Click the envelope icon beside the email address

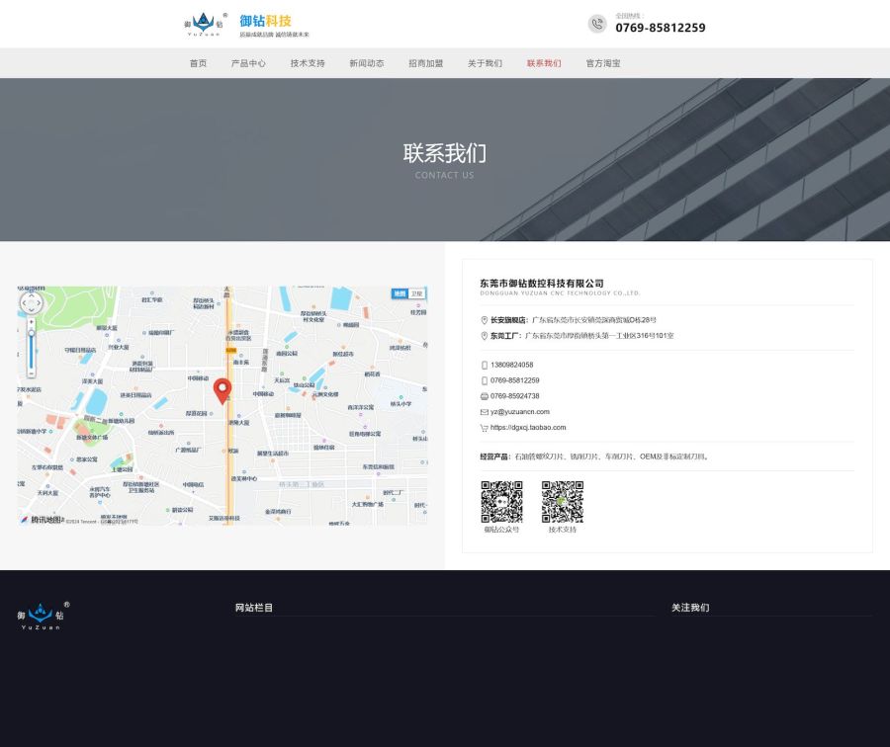point(485,412)
